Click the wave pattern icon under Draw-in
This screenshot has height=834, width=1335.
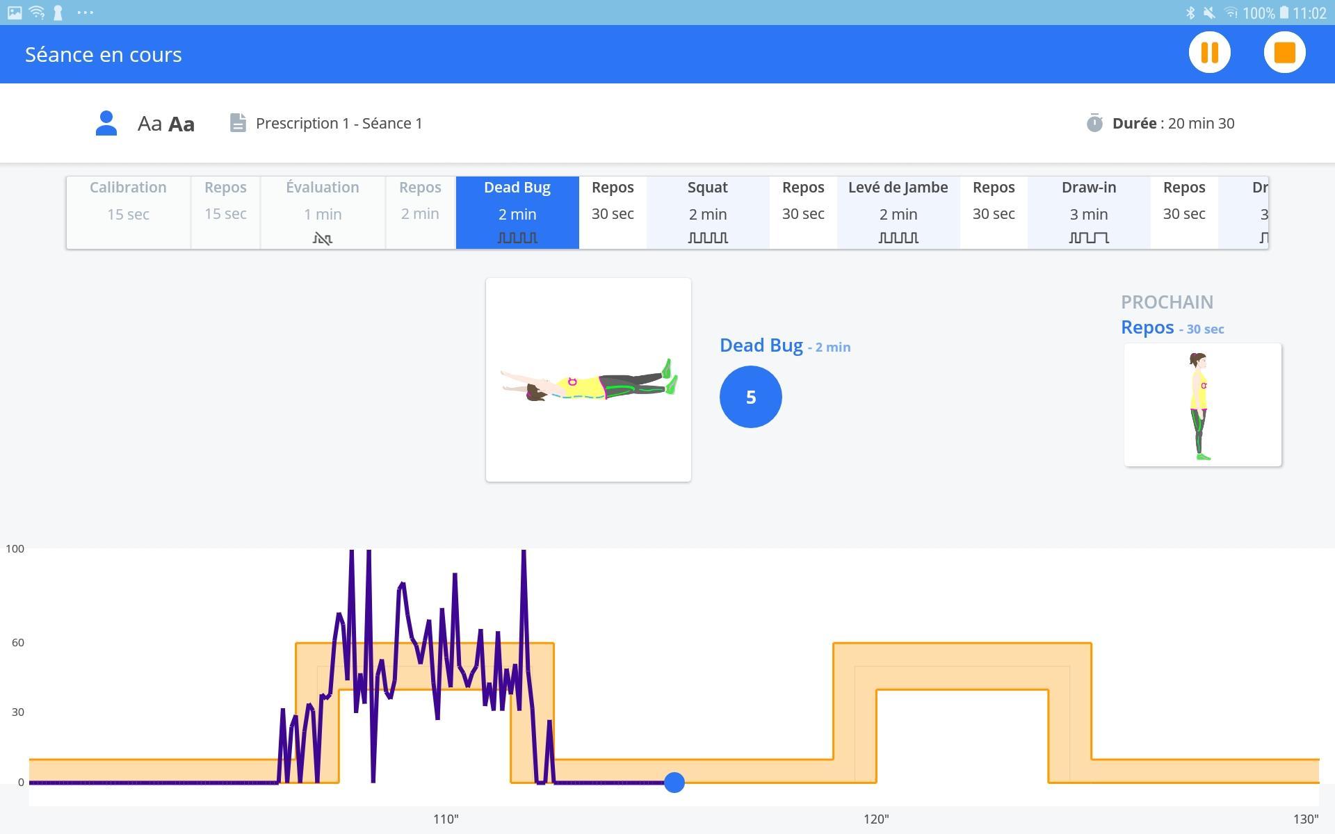coord(1088,238)
